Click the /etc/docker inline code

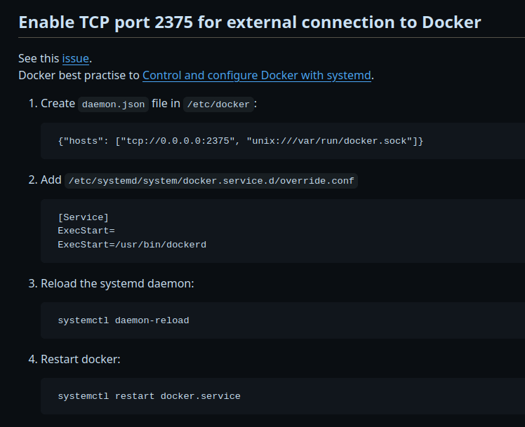(217, 104)
